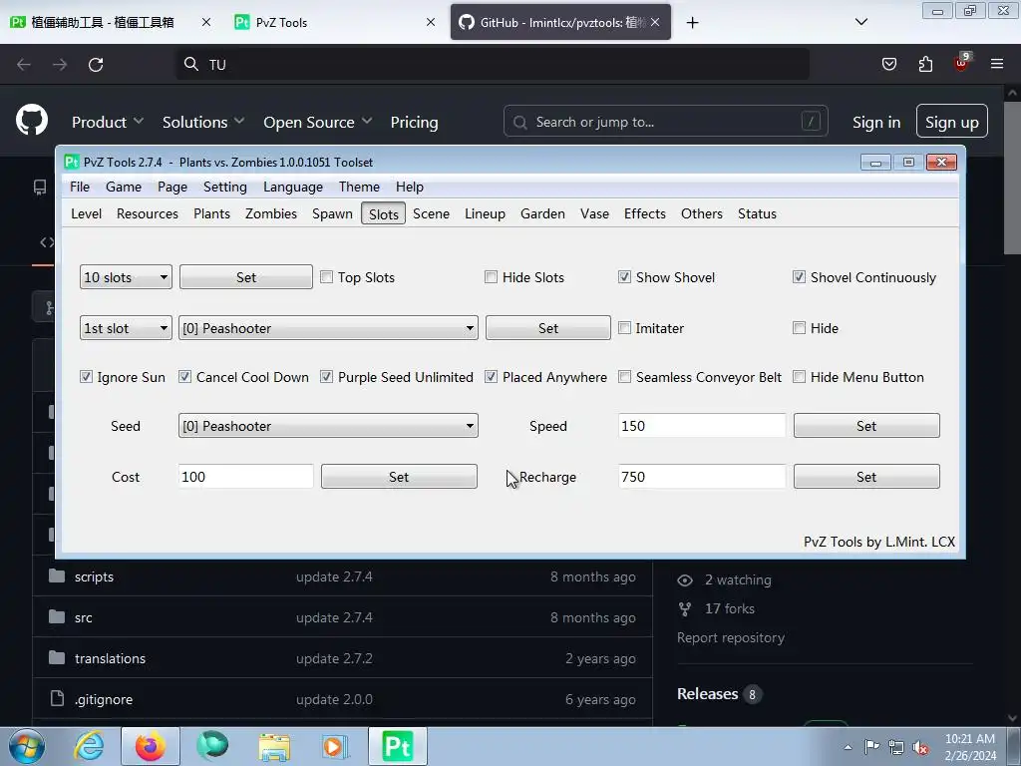This screenshot has width=1021, height=766.
Task: Enable Imitater checkbox
Action: click(624, 327)
